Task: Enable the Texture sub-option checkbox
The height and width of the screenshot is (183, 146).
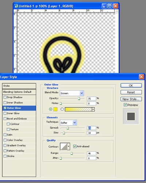Action: [8, 129]
